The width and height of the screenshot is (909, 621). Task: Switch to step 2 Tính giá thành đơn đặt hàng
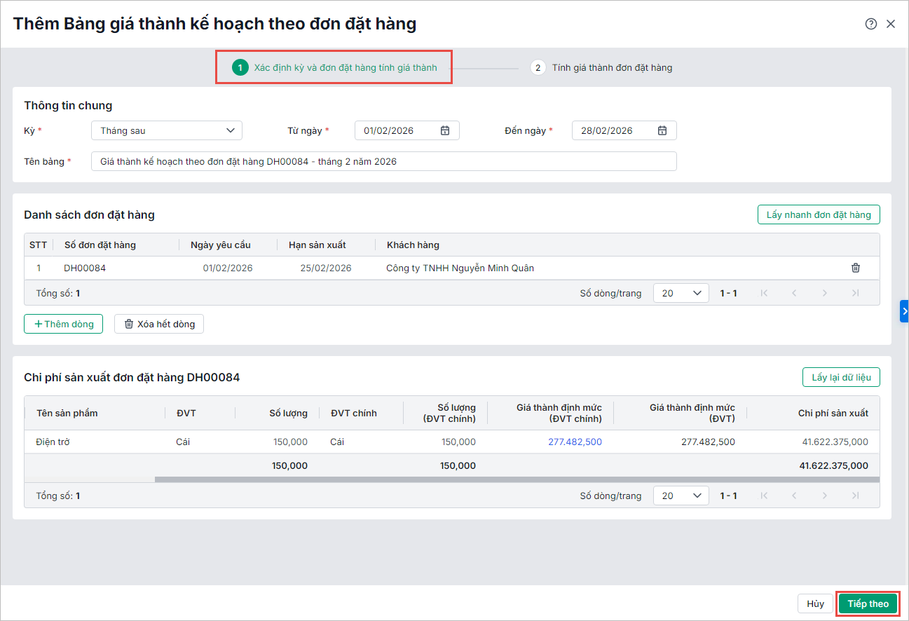point(602,68)
